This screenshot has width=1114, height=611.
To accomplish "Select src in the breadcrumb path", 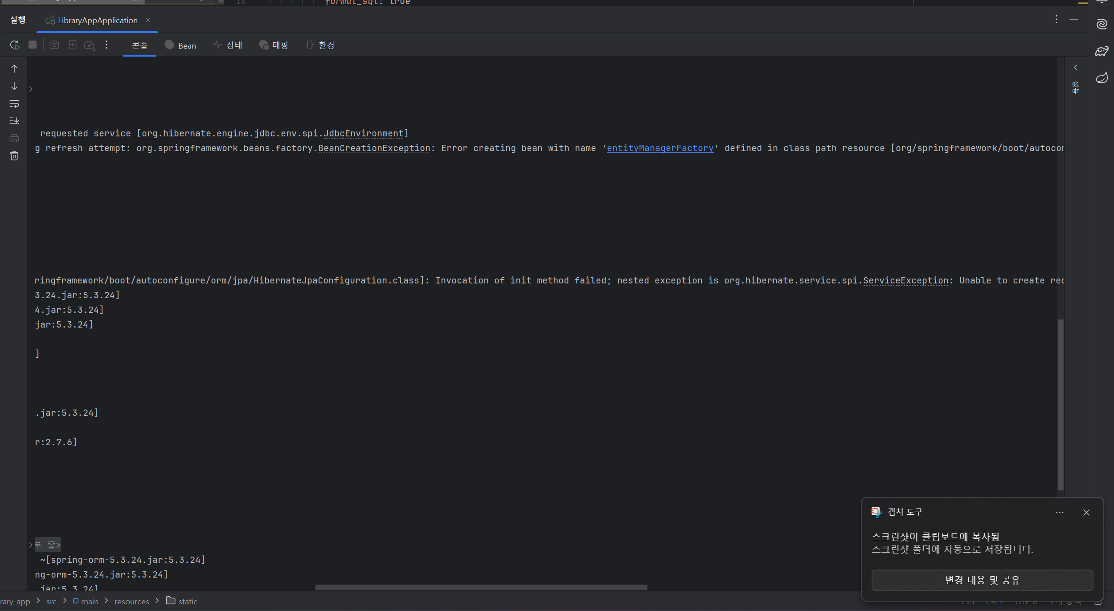I will click(x=51, y=602).
